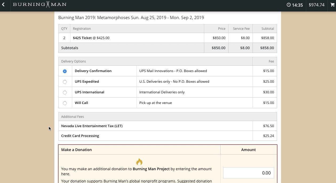The width and height of the screenshot is (336, 183).
Task: Click 'International Deliveries only' description
Action: [162, 92]
